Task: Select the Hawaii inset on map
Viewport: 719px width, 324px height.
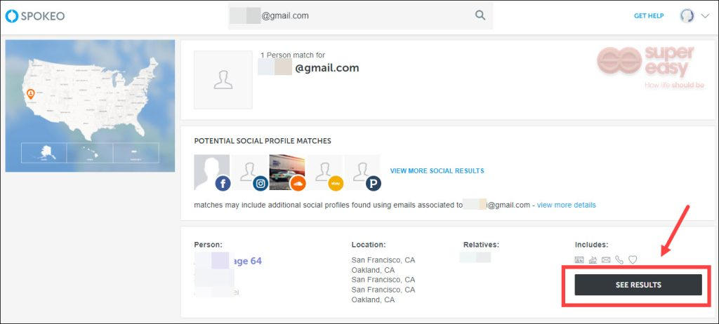Action: point(90,153)
